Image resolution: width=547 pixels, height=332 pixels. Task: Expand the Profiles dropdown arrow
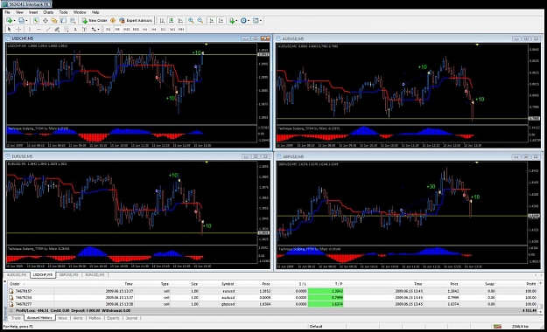pyautogui.click(x=26, y=21)
